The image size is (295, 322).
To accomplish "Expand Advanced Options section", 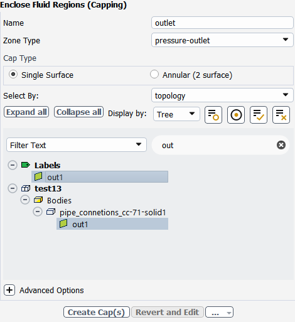I will (x=9, y=290).
